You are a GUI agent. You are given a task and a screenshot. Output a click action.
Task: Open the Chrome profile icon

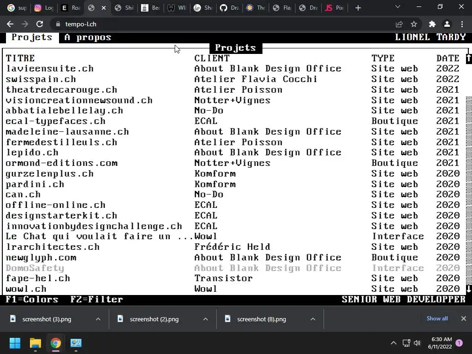tap(447, 24)
